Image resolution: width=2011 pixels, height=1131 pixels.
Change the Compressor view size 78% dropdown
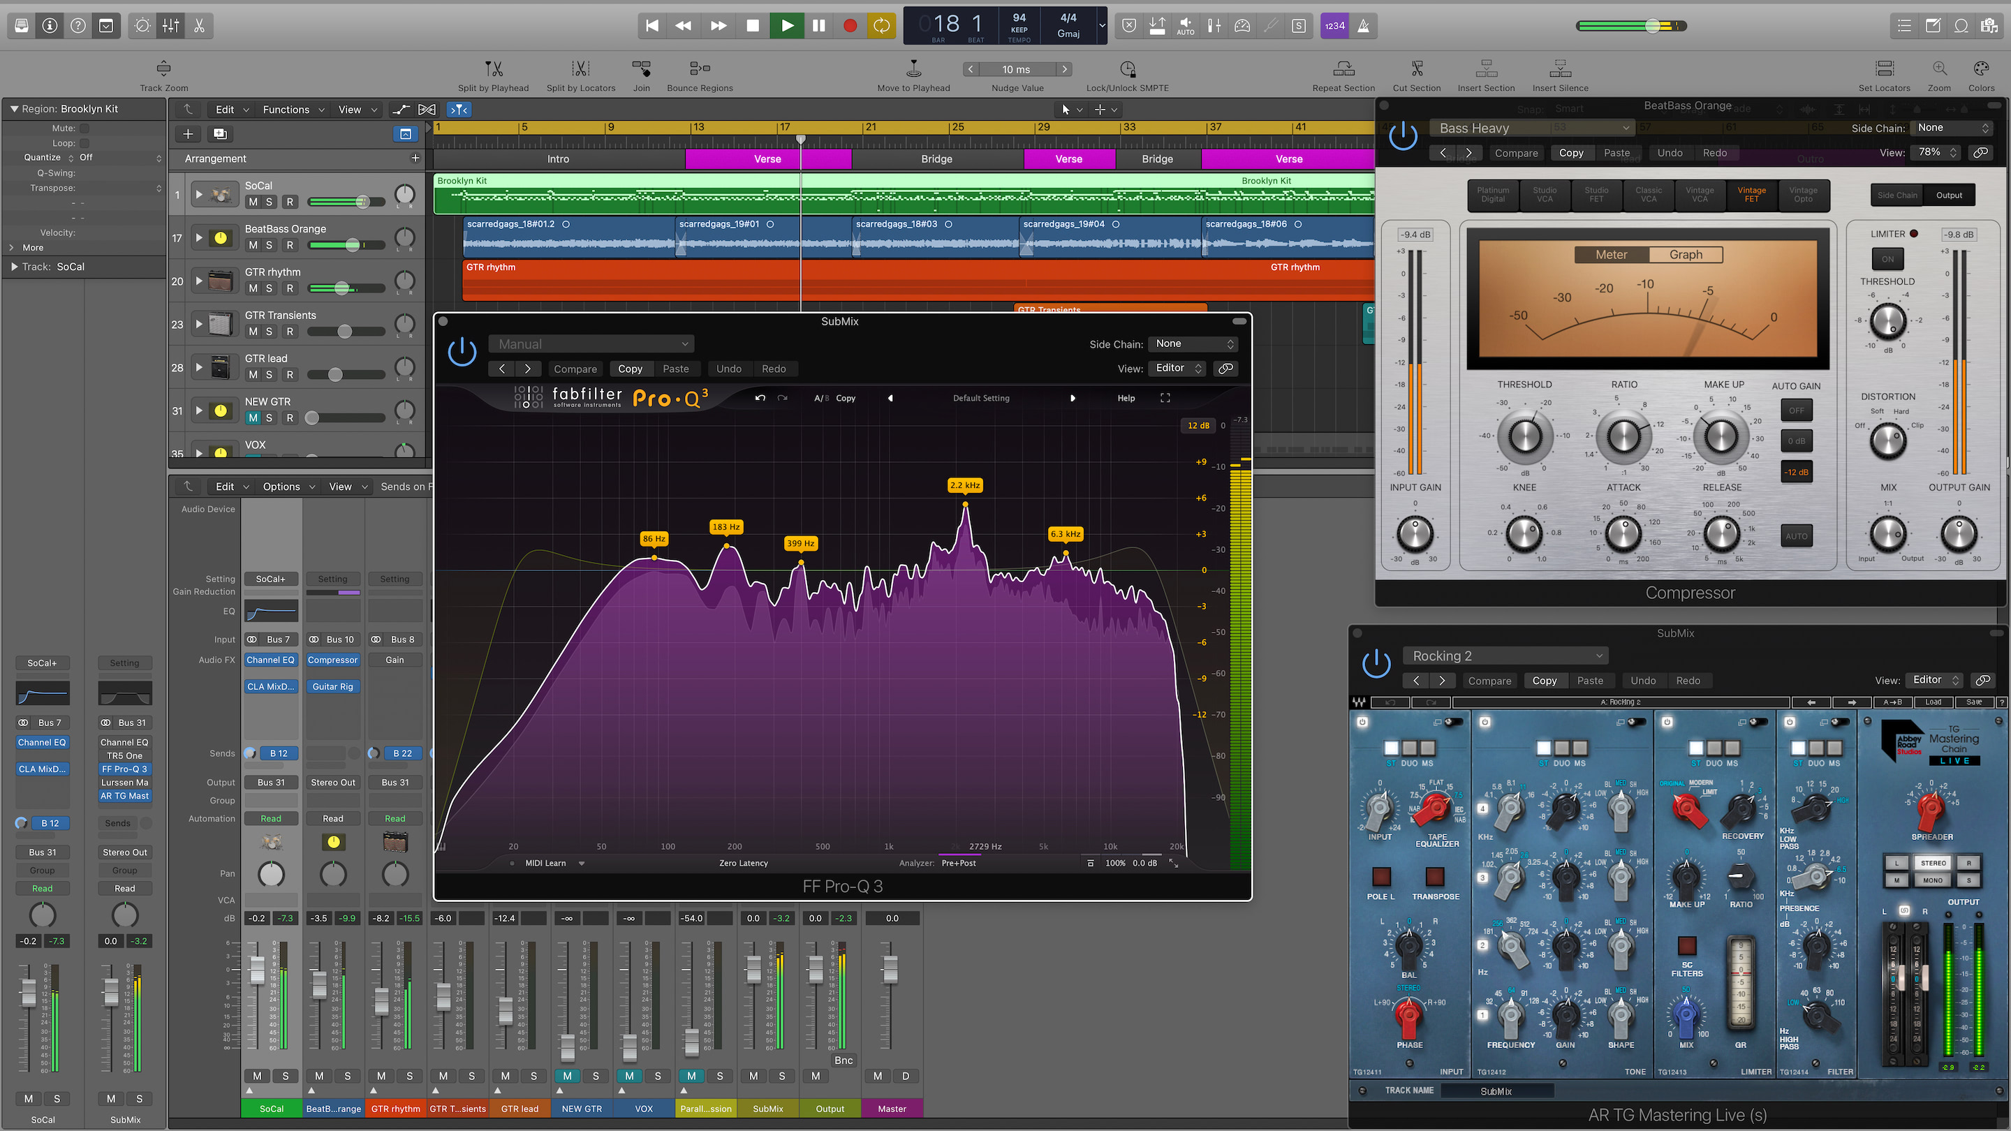[x=1936, y=153]
